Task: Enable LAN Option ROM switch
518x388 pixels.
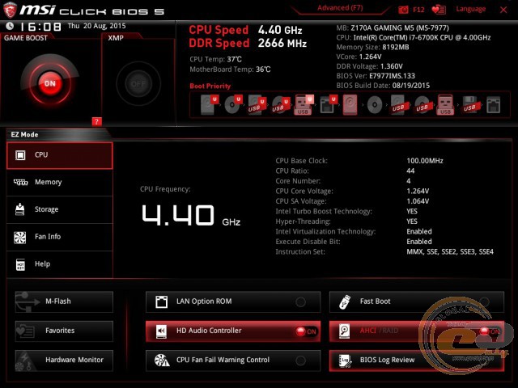Action: 300,302
